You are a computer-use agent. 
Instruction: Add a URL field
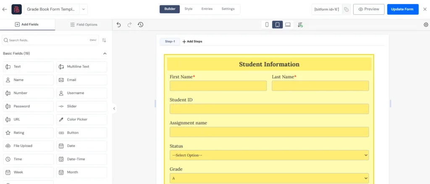click(x=28, y=119)
